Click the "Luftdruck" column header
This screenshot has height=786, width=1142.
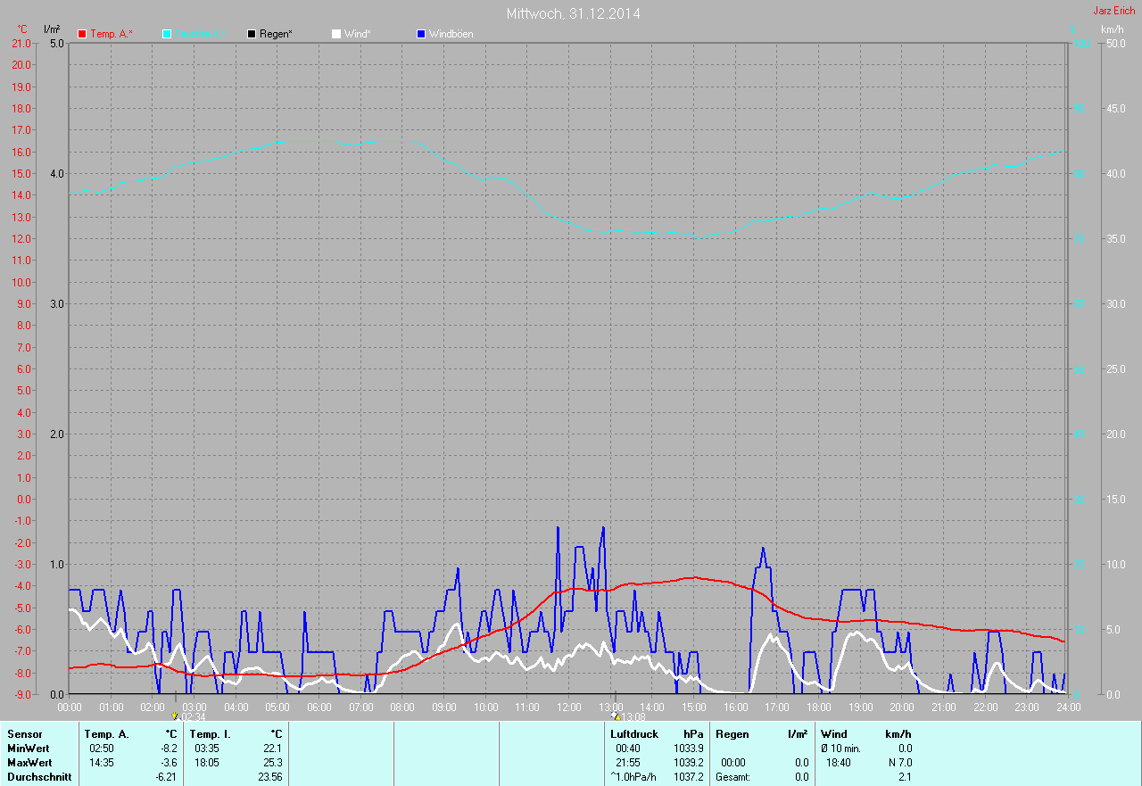coord(634,734)
